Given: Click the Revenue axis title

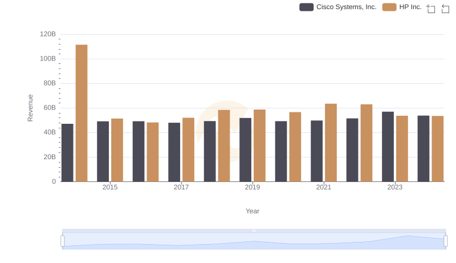Looking at the screenshot, I should tap(30, 108).
